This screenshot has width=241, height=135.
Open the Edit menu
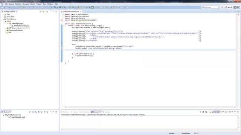pos(6,4)
